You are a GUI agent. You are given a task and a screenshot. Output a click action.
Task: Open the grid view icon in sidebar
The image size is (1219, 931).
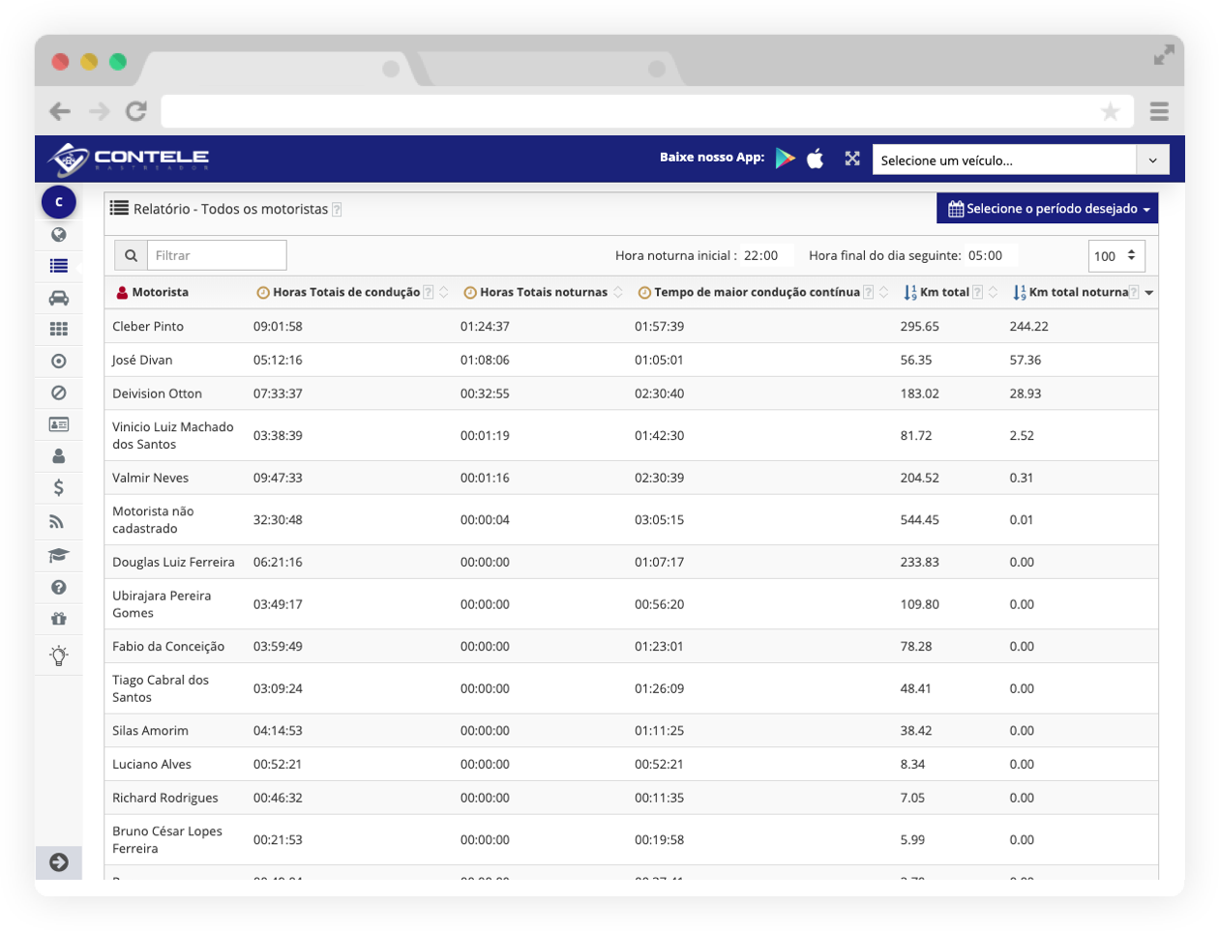(x=59, y=329)
